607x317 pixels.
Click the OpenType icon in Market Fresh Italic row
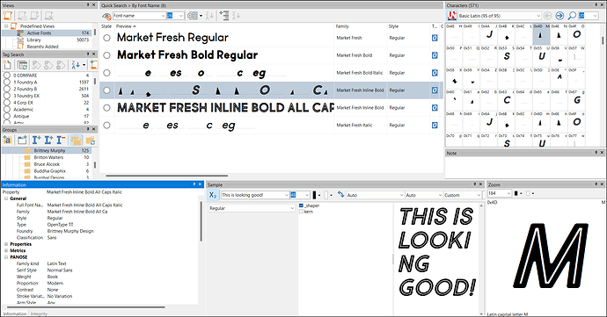tap(435, 126)
